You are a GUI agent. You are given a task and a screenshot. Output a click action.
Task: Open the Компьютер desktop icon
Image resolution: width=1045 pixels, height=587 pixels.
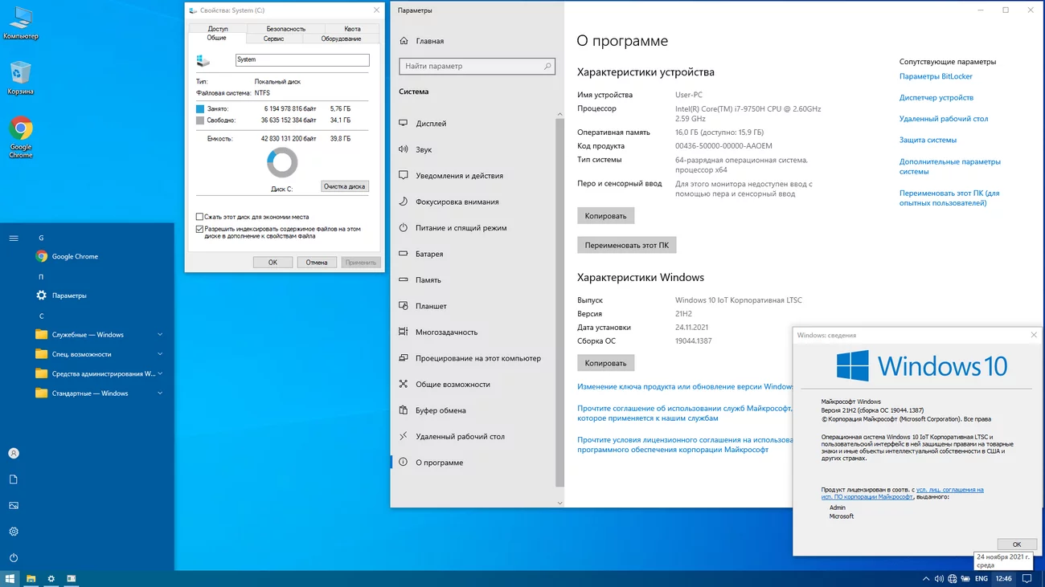pos(20,22)
